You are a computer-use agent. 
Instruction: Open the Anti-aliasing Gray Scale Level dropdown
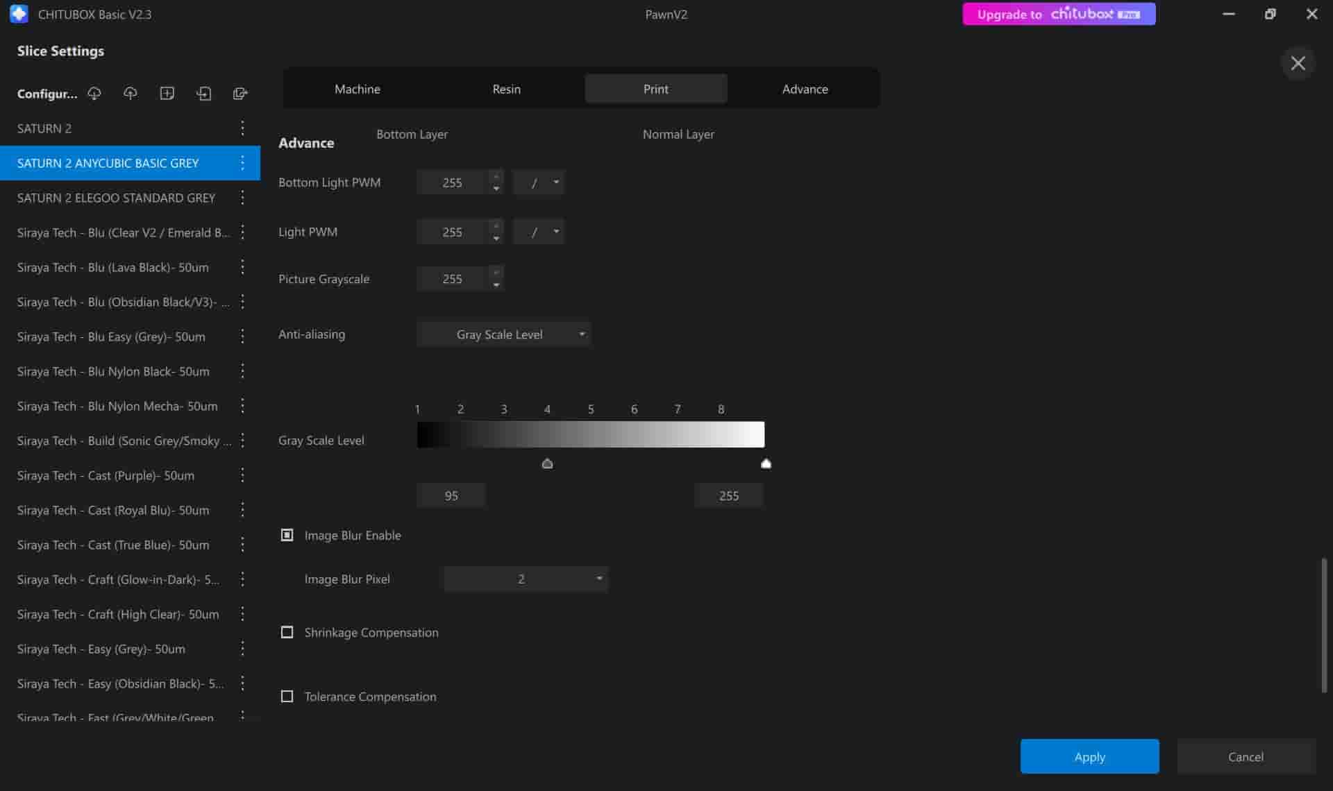pos(503,334)
